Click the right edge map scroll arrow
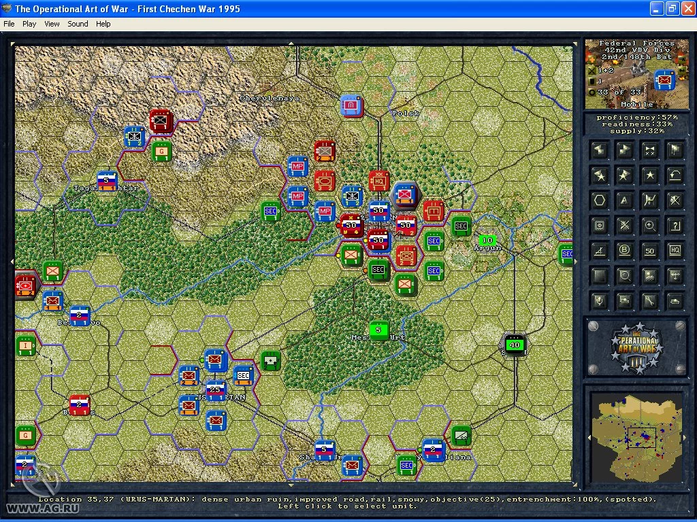Viewport: 697px width, 522px height. click(x=576, y=262)
